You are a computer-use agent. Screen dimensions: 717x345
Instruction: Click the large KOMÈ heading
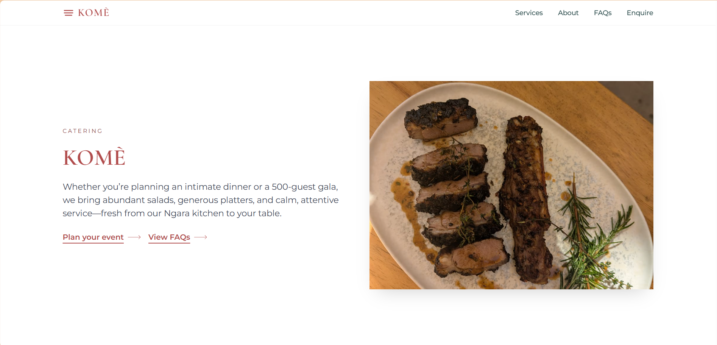pos(94,157)
